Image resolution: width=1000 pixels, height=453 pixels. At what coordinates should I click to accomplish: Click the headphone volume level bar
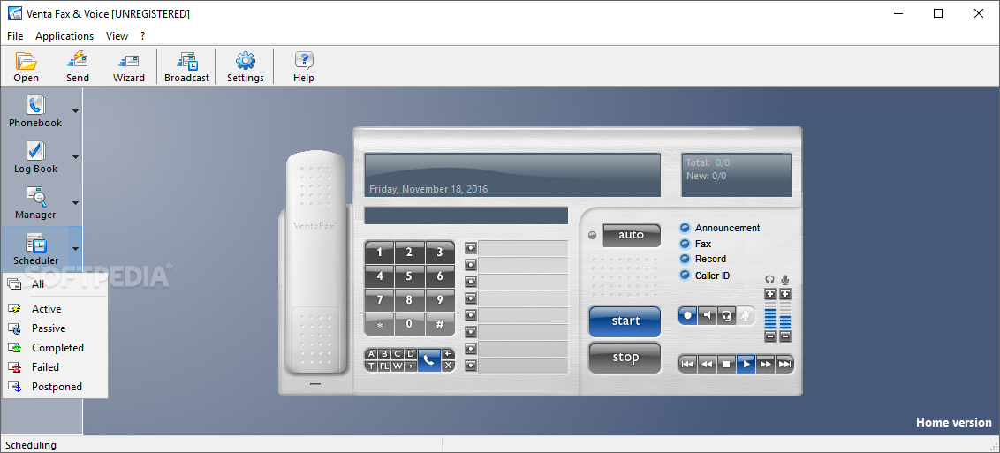[x=770, y=315]
